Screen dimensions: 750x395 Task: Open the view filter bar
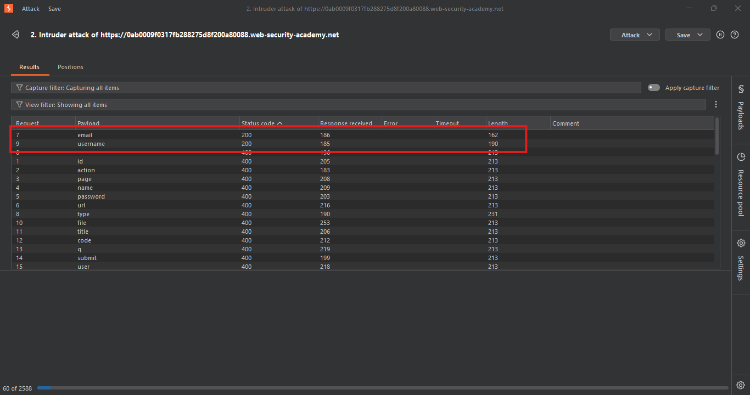point(359,105)
